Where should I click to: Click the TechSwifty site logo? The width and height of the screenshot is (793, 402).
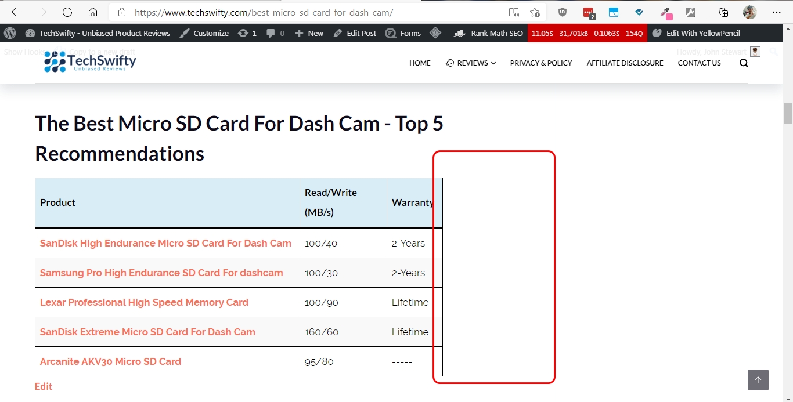click(x=90, y=61)
